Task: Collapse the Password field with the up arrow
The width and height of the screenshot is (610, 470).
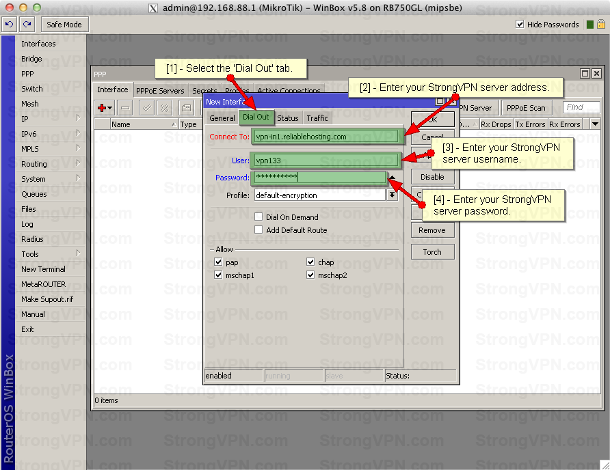Action: (393, 178)
